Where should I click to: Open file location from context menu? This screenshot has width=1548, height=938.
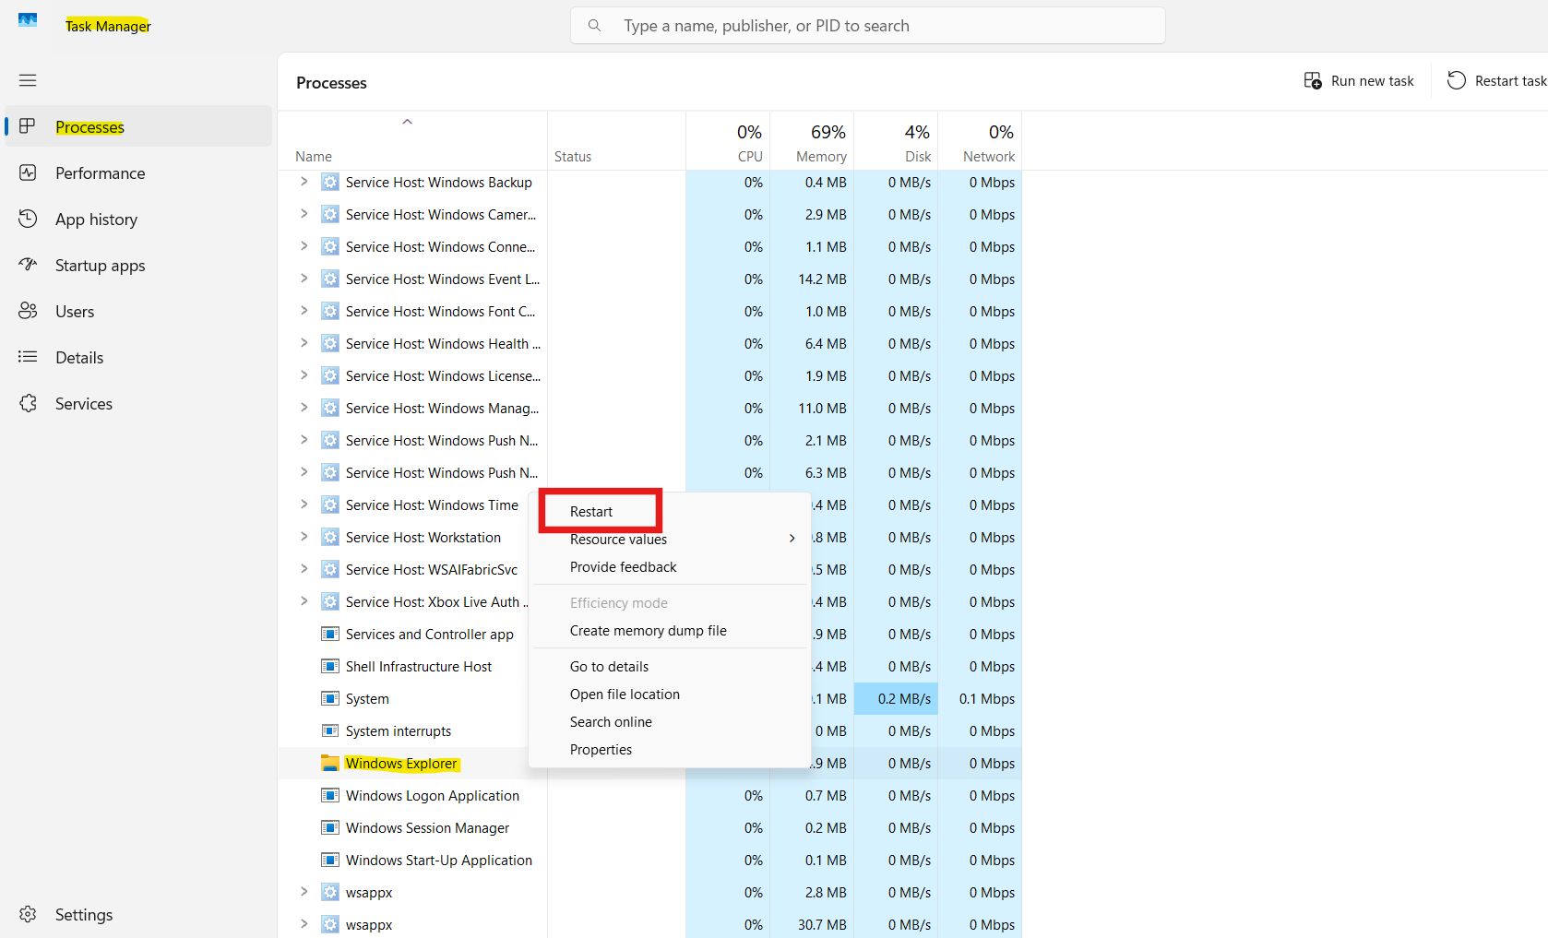click(x=625, y=694)
